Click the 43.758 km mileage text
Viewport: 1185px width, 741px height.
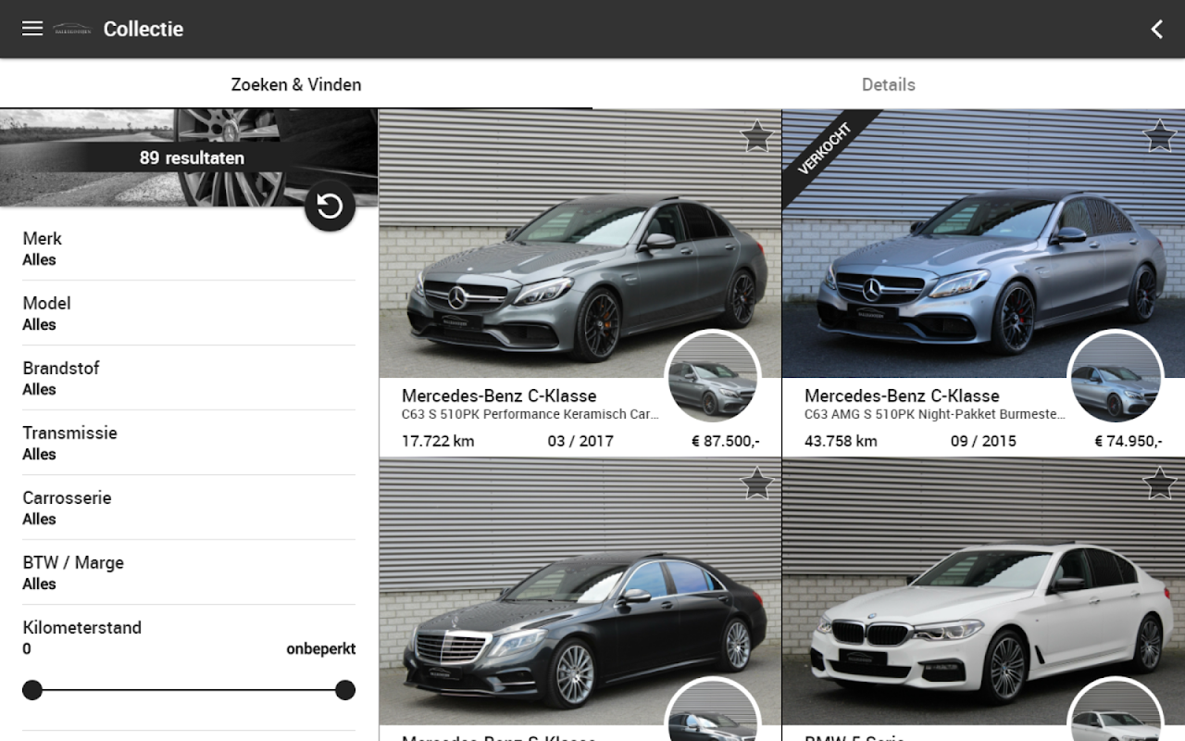pyautogui.click(x=841, y=441)
